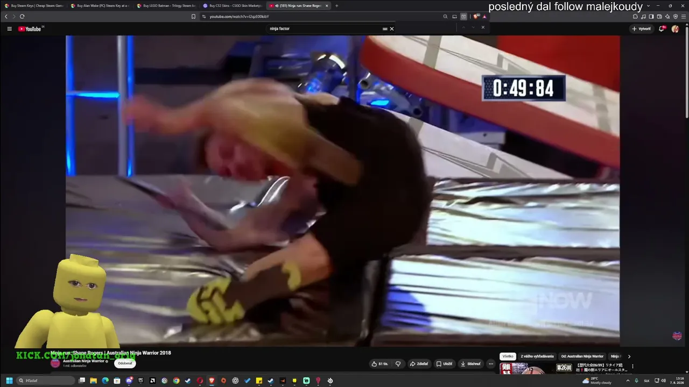Bookmark this page via address bar icon
689x387 pixels.
pyautogui.click(x=194, y=17)
